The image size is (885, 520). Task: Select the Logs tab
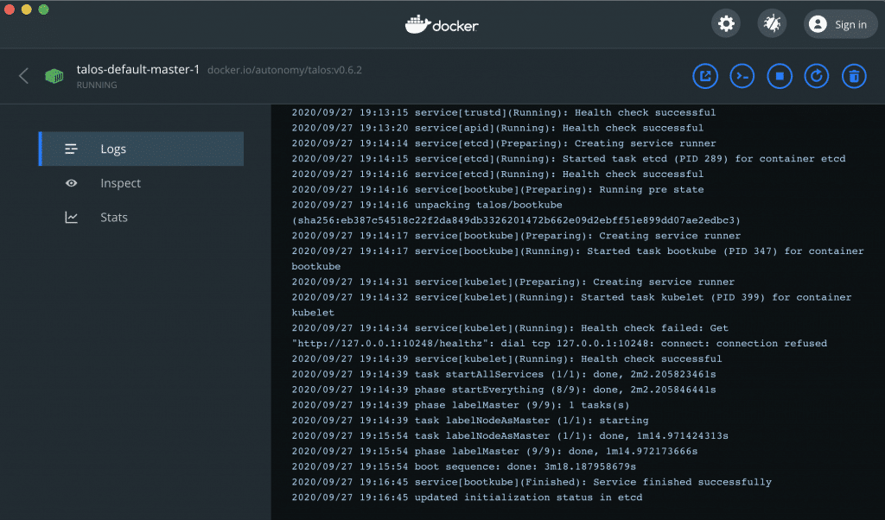(141, 149)
